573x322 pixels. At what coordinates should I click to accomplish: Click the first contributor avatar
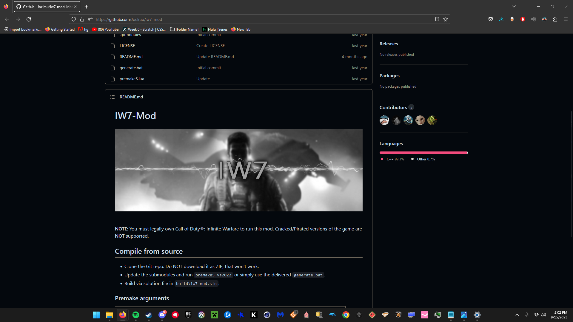[x=384, y=120]
